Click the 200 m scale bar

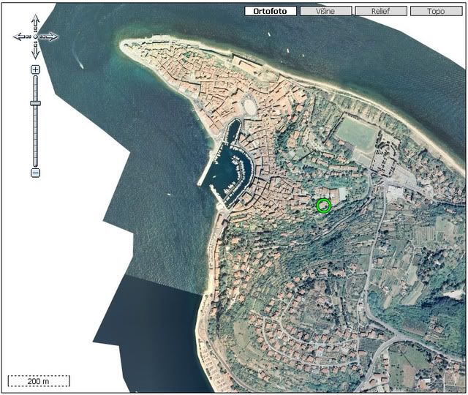39,381
